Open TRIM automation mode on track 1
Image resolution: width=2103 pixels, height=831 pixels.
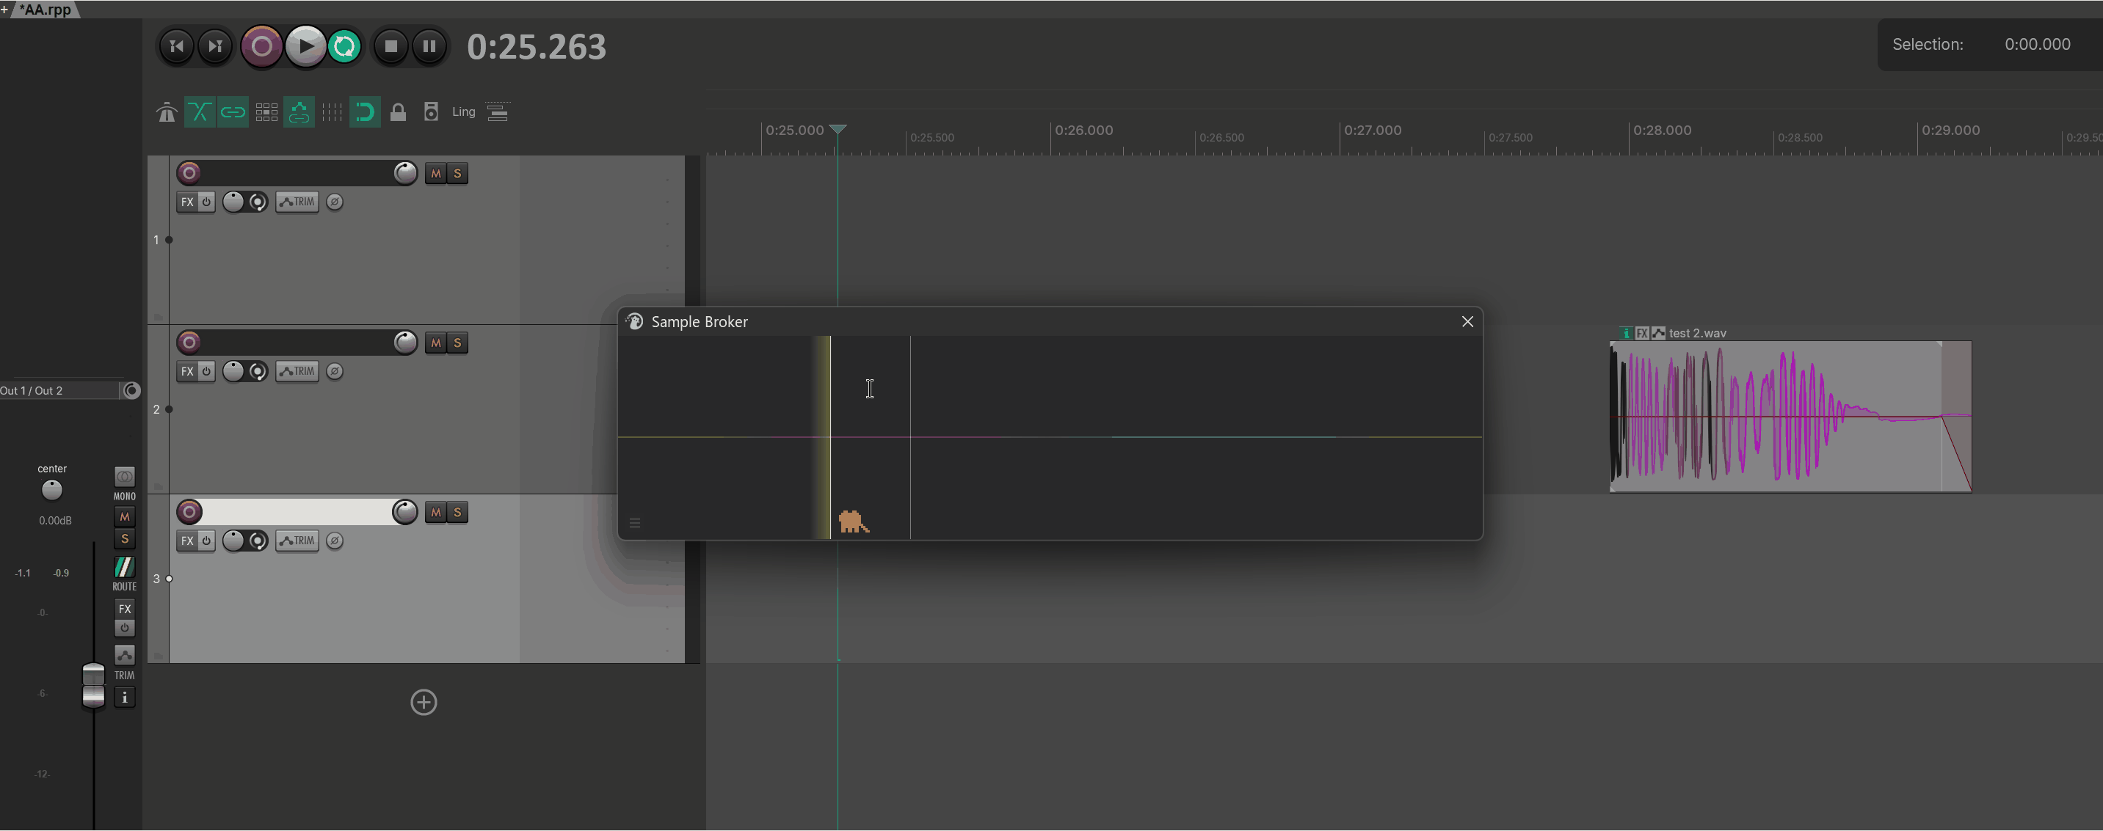point(297,202)
